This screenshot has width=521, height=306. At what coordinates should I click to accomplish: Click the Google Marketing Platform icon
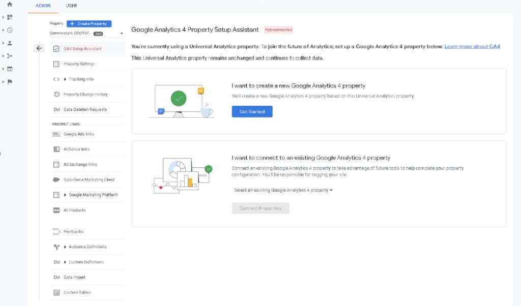click(56, 195)
